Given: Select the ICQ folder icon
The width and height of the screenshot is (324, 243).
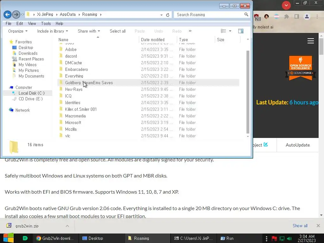Looking at the screenshot, I should tap(61, 96).
